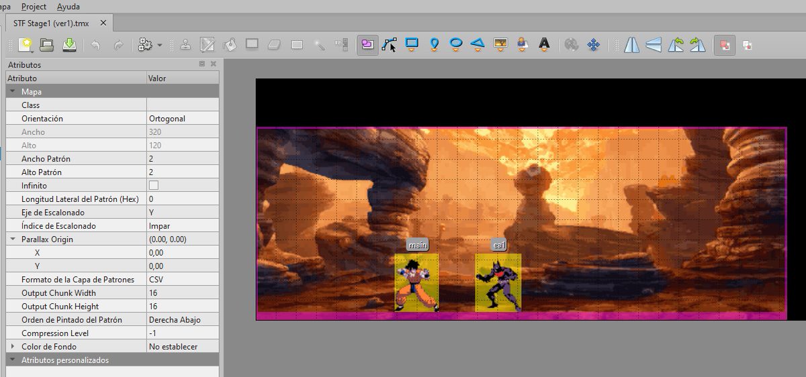Select the Longitud Lateral del Patrón (Hex) row
The height and width of the screenshot is (377, 806).
112,199
